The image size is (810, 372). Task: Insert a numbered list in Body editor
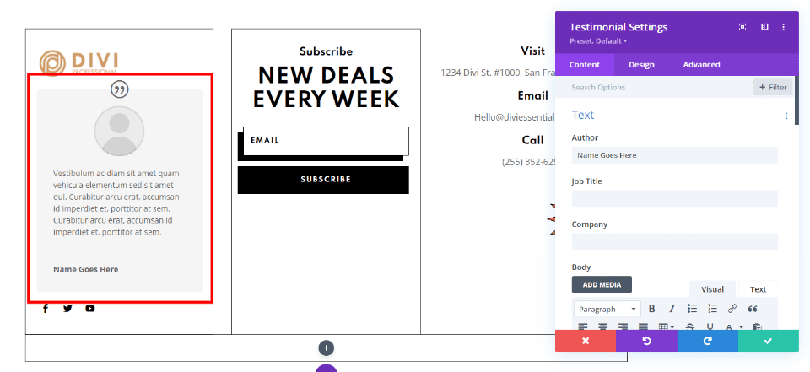(x=713, y=309)
